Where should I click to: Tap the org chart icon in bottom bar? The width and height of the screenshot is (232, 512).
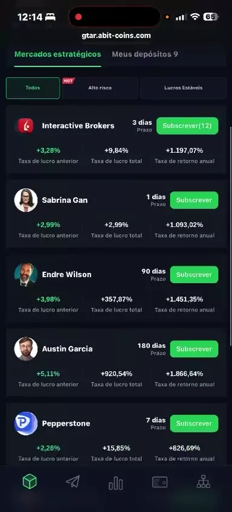pyautogui.click(x=203, y=482)
